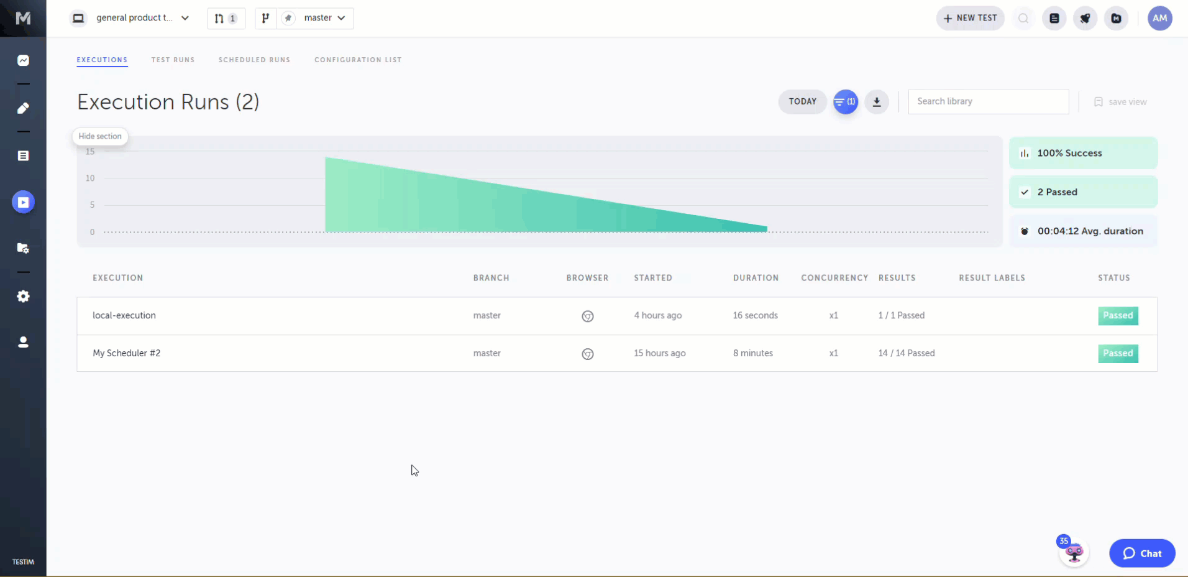Open the dashboard icon in sidebar
The image size is (1188, 577).
pos(23,60)
